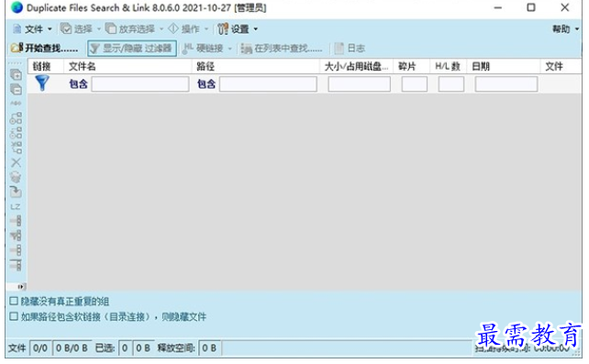Screen dimensions: 589x364
Task: Click the 路径 filter input box
Action: coord(268,83)
